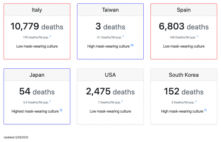
Task: Open footnote 7 in the USA card
Action: 122,102
